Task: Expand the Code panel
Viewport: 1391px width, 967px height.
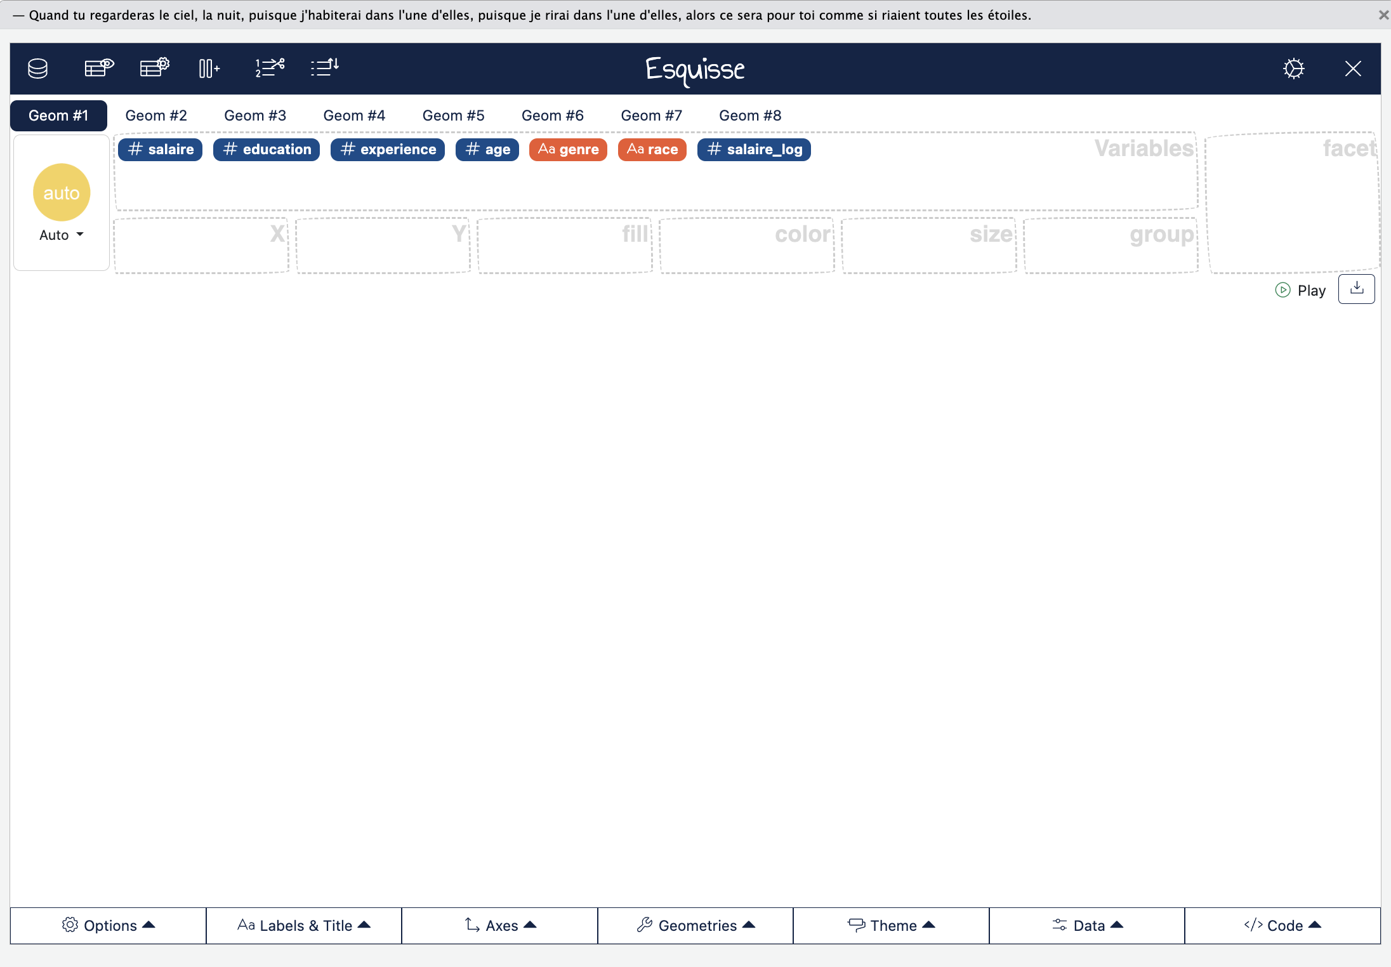Action: click(1282, 926)
